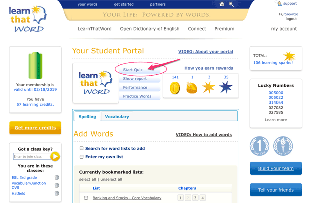316x203 pixels.
Task: Click the rosiewrose username link
Action: coord(291,14)
